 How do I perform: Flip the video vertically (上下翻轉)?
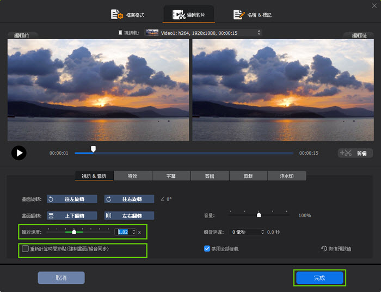[72, 216]
